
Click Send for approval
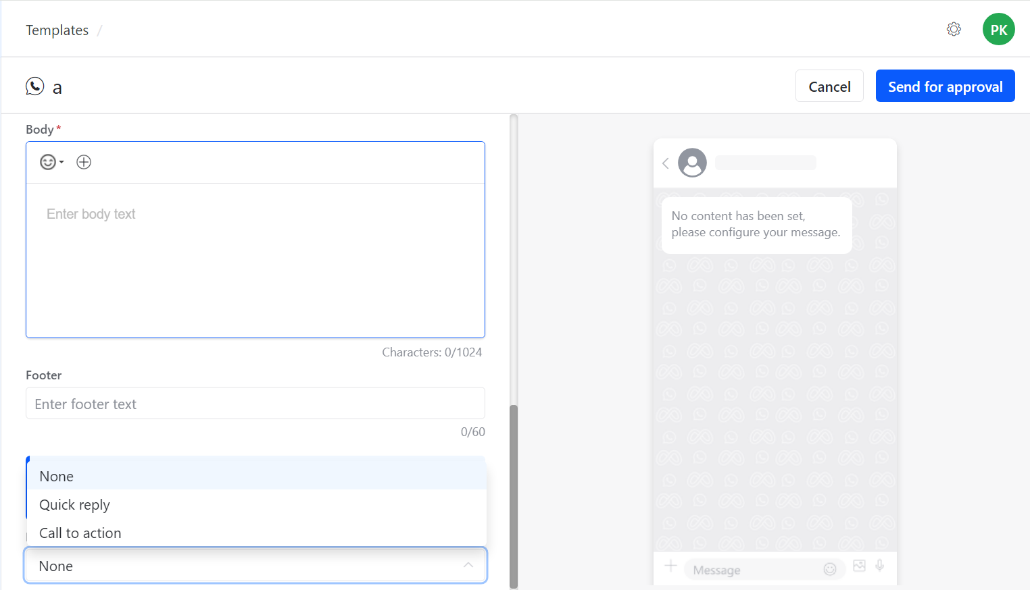945,86
